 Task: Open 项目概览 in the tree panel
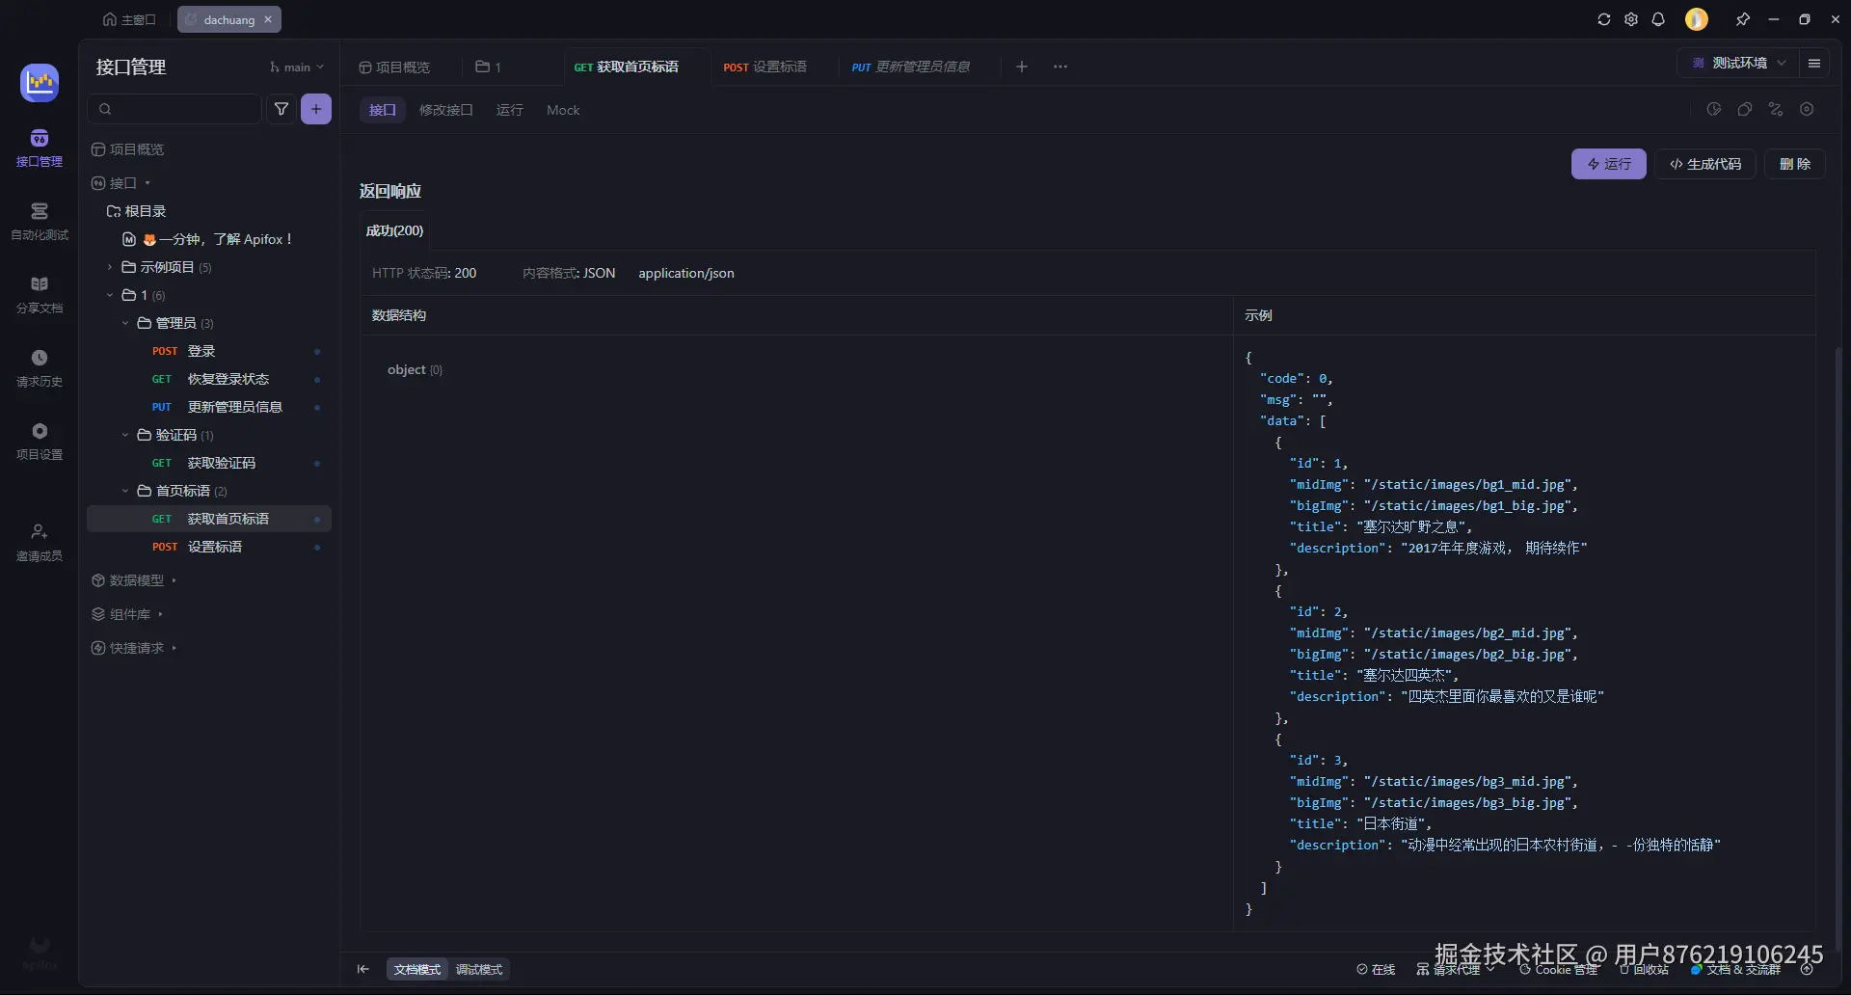pos(127,149)
